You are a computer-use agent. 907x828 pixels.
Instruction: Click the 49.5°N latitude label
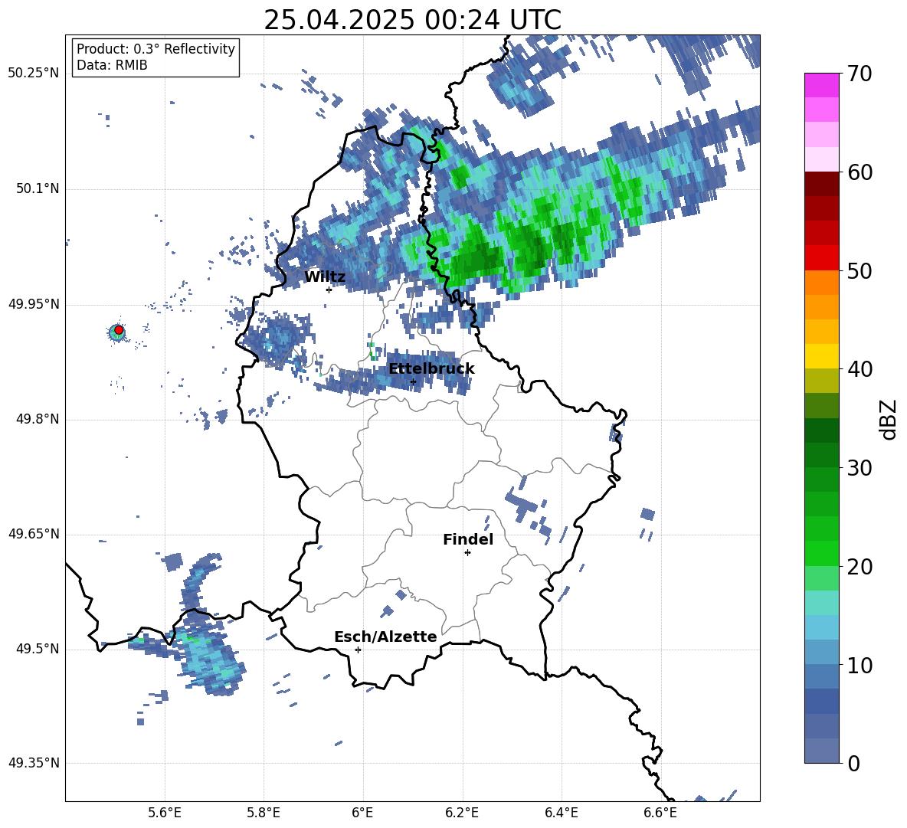[x=37, y=649]
